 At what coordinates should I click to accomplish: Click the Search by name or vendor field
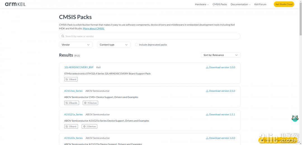point(150,36)
